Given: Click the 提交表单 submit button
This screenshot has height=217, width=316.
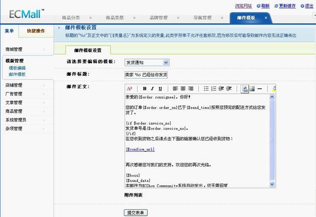Looking at the screenshot, I should tap(136, 213).
